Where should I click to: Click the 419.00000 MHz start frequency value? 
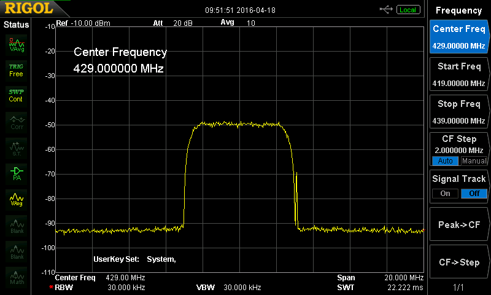click(458, 84)
